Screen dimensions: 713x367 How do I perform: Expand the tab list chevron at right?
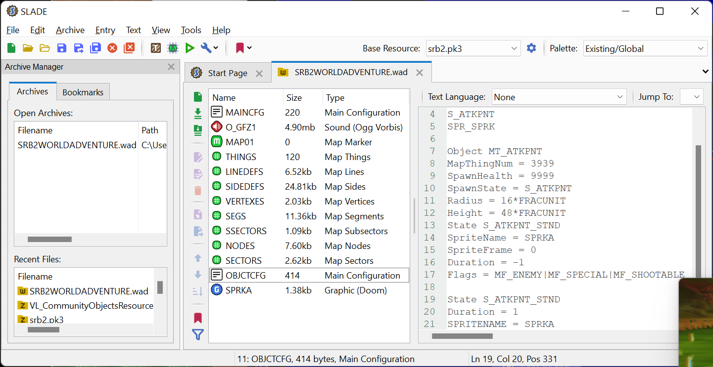[x=706, y=72]
